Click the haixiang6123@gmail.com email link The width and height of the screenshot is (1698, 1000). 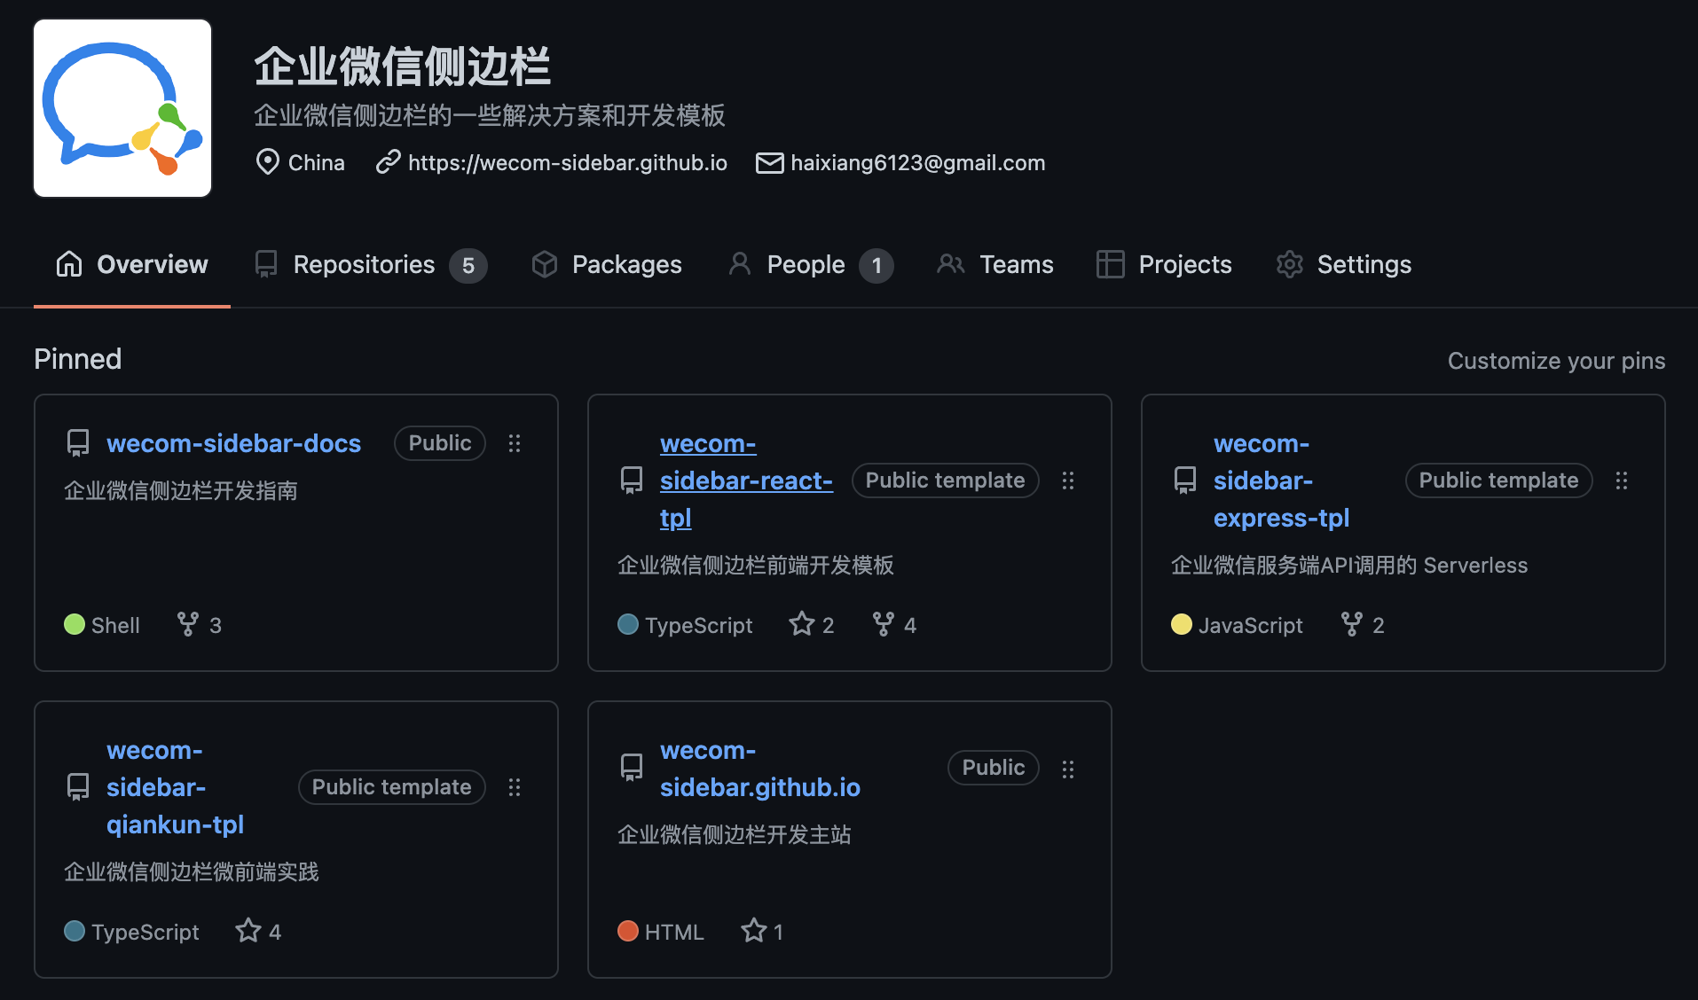tap(917, 163)
